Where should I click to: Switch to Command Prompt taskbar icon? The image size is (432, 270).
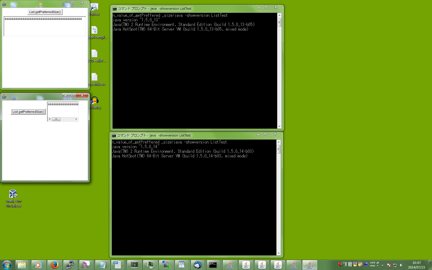tap(213, 265)
